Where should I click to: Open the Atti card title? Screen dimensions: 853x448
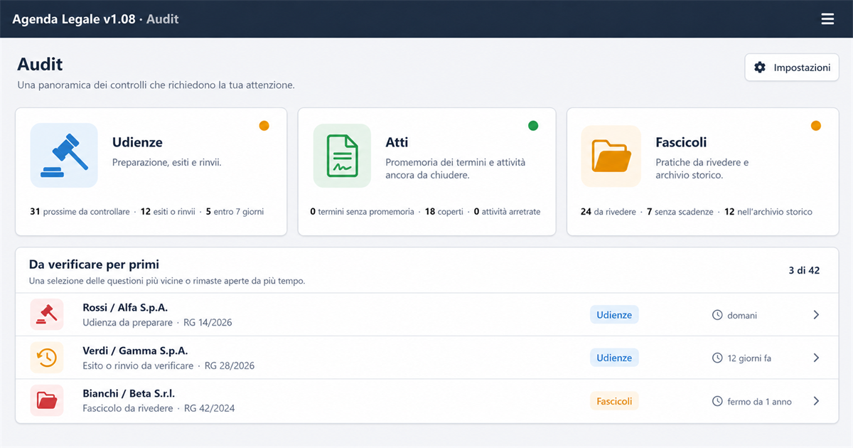click(397, 143)
